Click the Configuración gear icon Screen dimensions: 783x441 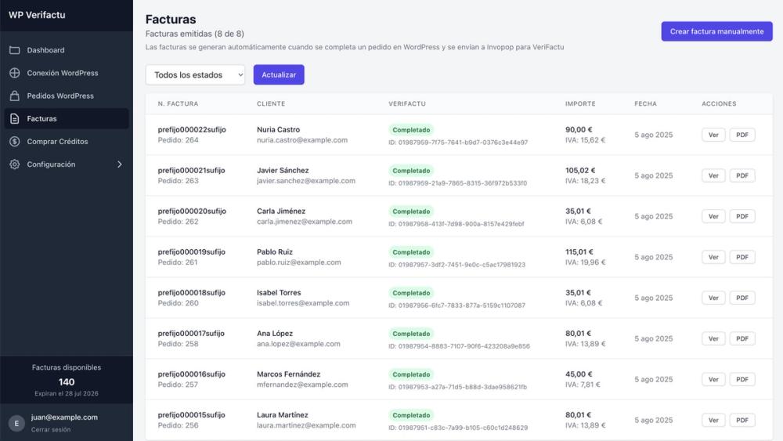(x=14, y=164)
